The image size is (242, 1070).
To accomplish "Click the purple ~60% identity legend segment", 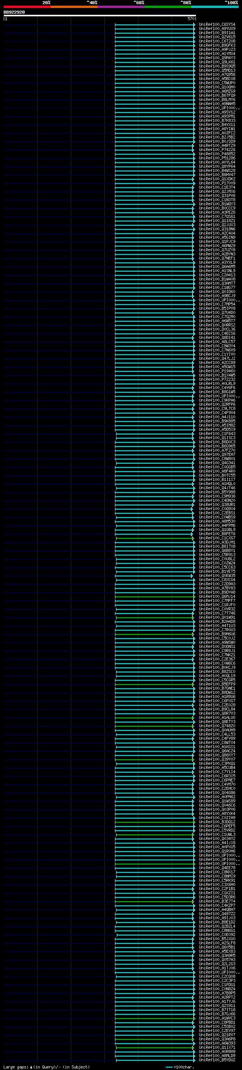I will (x=121, y=7).
